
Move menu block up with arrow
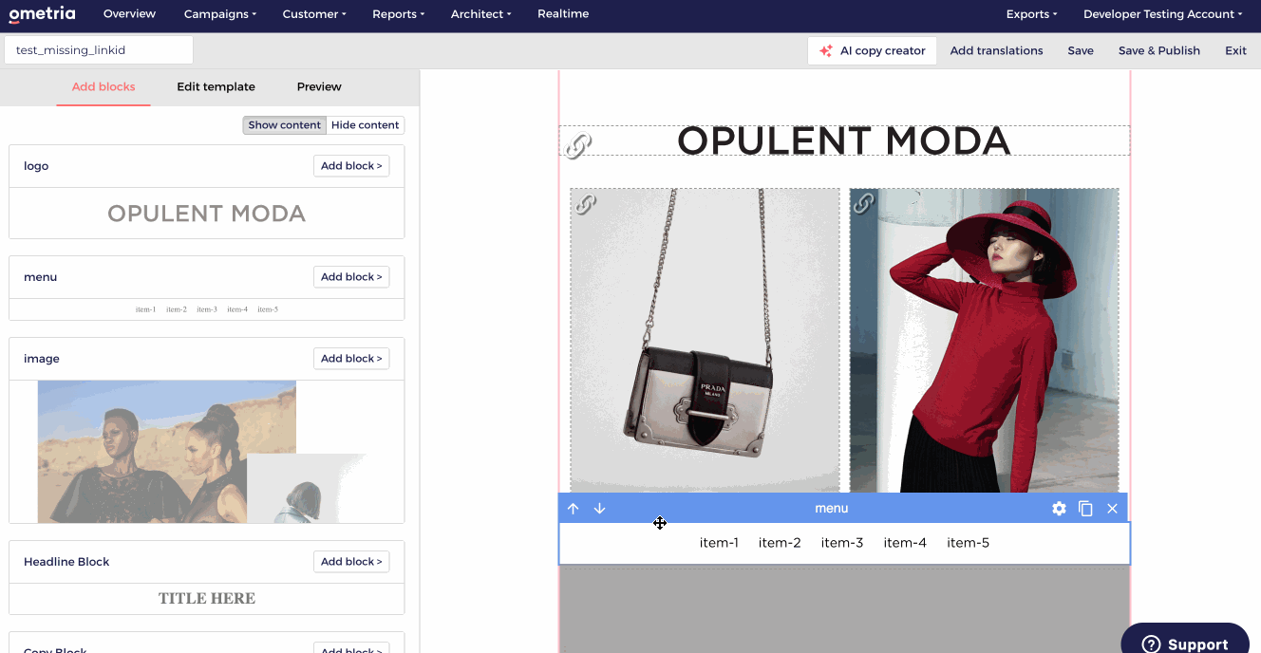573,509
